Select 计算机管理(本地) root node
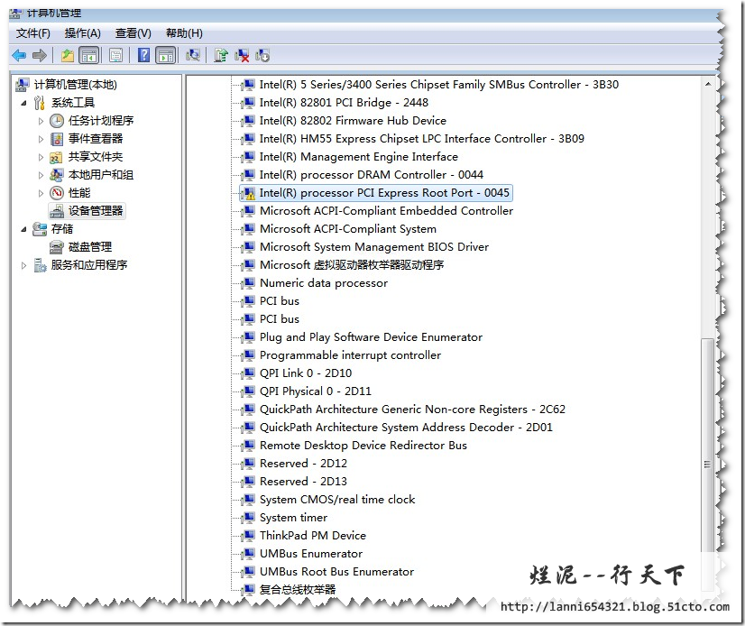Screen dimensions: 745x626 coord(76,85)
